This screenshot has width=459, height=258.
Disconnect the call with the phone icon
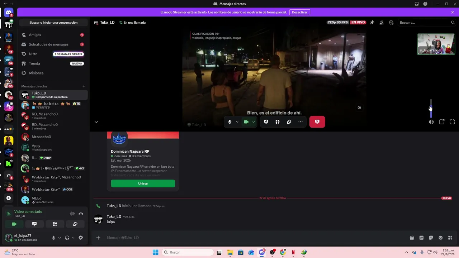tap(81, 214)
